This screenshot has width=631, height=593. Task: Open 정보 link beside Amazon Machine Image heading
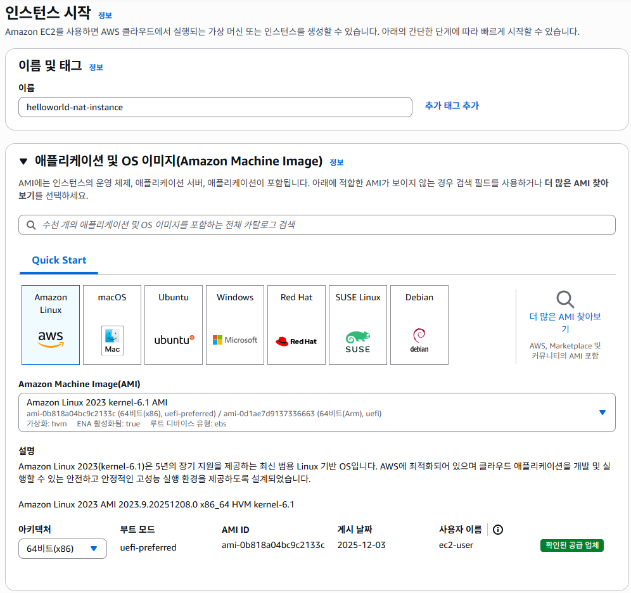(x=336, y=162)
